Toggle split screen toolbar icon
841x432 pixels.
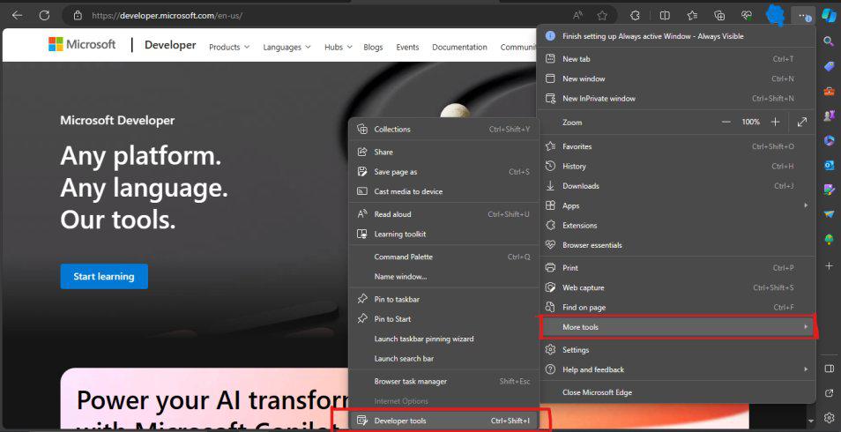coord(665,16)
